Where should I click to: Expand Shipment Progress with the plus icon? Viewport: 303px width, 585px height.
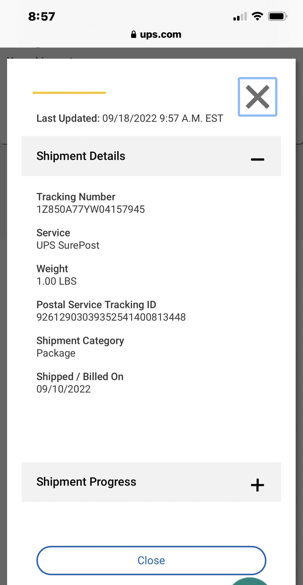tap(257, 485)
